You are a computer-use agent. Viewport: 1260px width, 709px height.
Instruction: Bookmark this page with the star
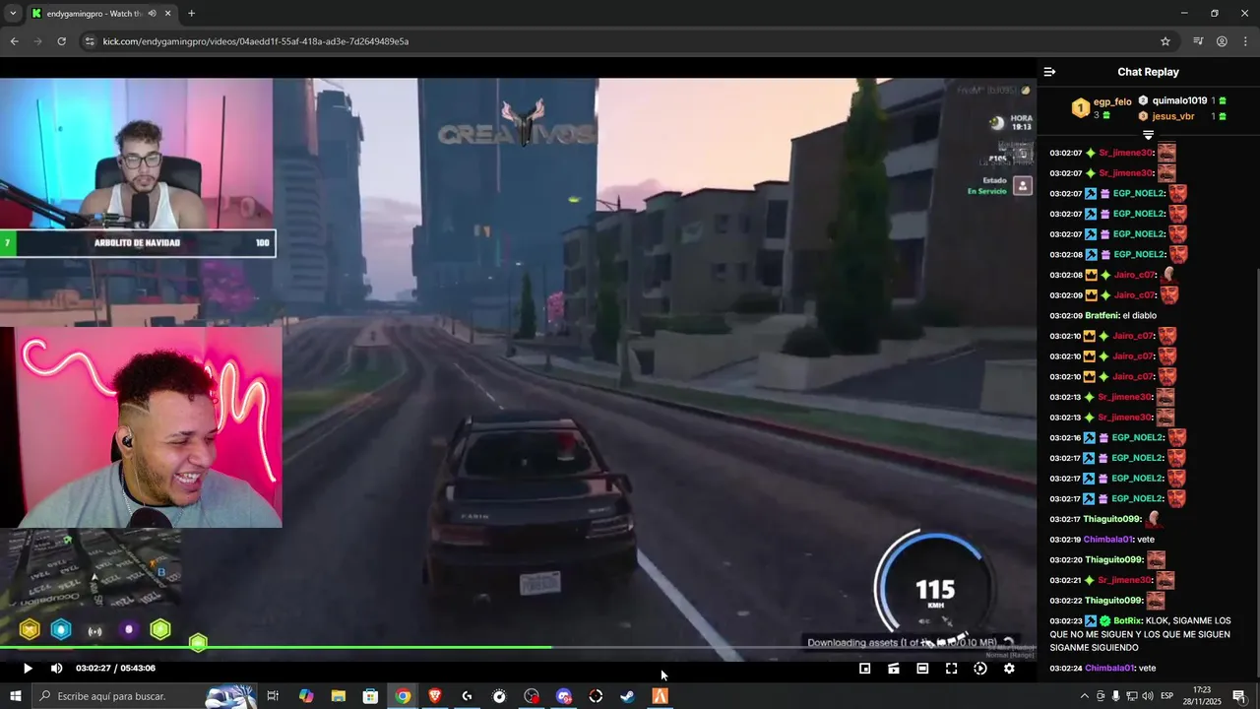click(x=1165, y=41)
